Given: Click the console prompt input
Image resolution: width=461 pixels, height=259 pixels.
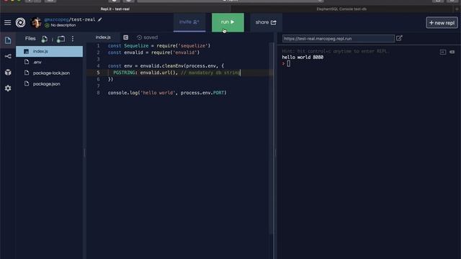Looking at the screenshot, I should 288,63.
